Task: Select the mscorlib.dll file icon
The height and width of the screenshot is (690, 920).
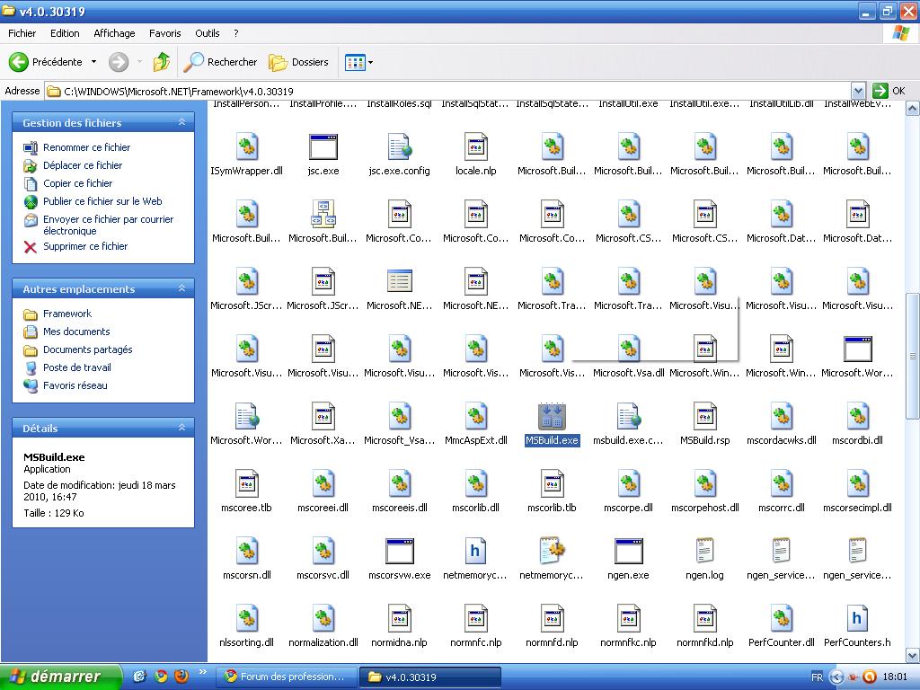Action: point(475,483)
